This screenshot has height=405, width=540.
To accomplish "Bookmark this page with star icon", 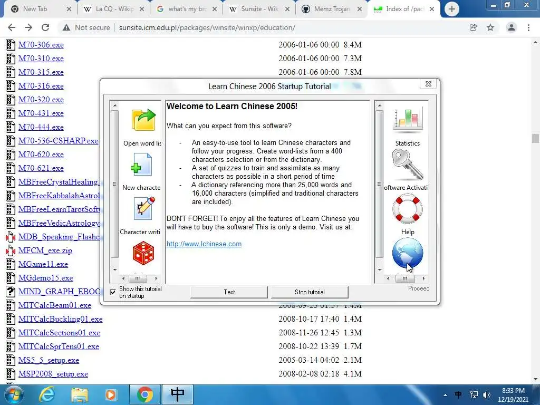I will click(490, 27).
